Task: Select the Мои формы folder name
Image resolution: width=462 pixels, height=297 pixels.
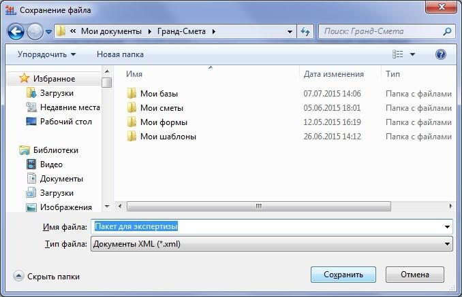Action: coord(164,122)
